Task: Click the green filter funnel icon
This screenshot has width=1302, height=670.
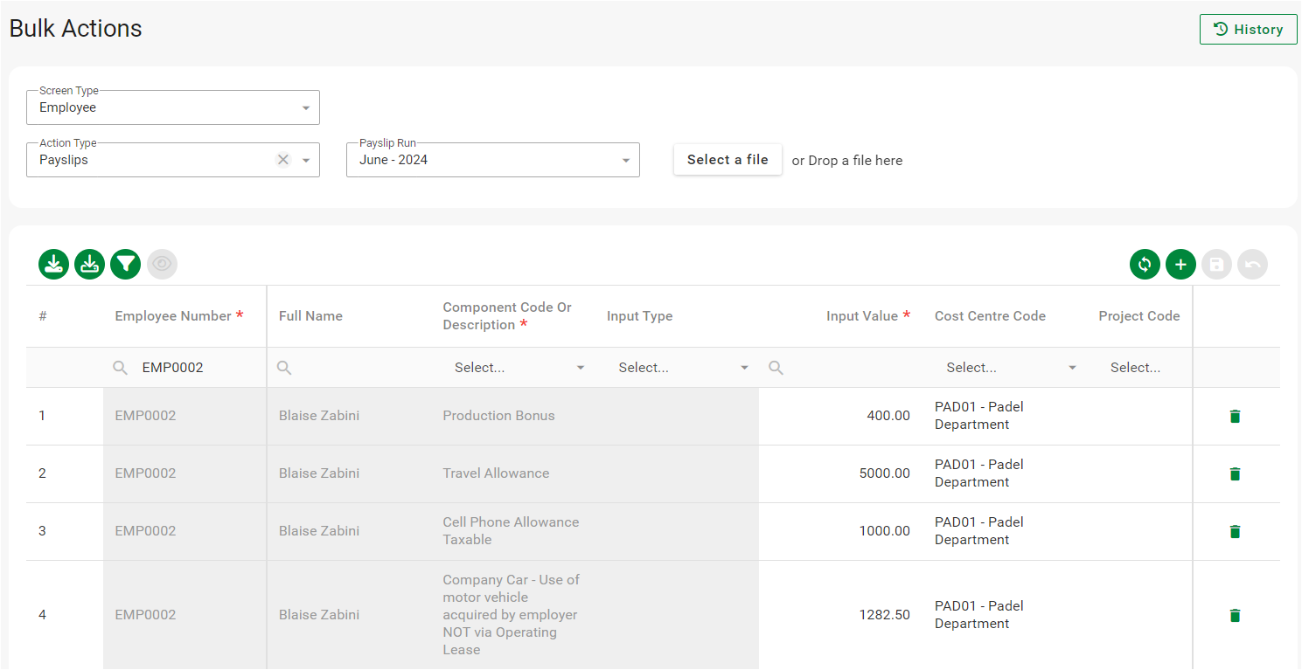Action: coord(125,264)
